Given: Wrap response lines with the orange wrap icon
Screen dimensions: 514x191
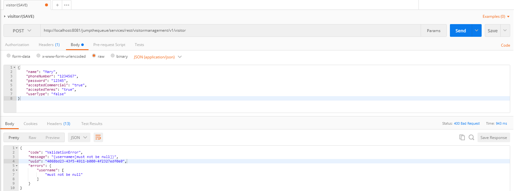Looking at the screenshot, I should point(98,137).
